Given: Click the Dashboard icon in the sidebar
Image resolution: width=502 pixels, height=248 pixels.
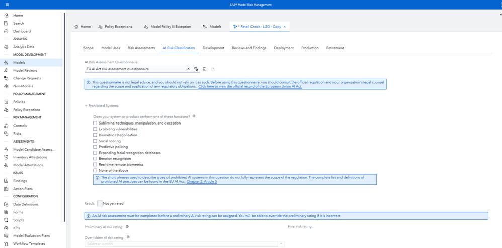Looking at the screenshot, I should 6,31.
